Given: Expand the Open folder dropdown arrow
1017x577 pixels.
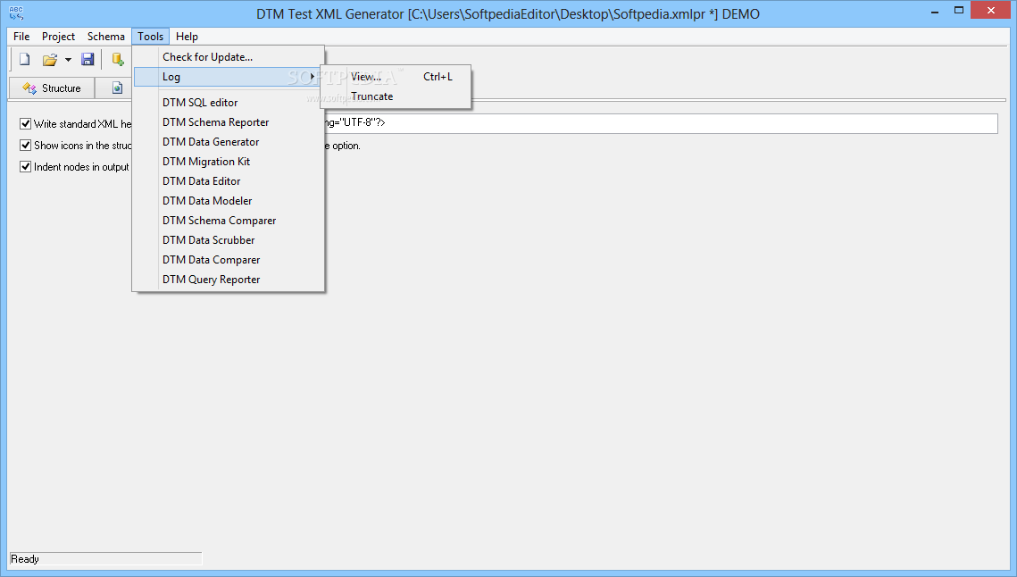Looking at the screenshot, I should tap(68, 60).
